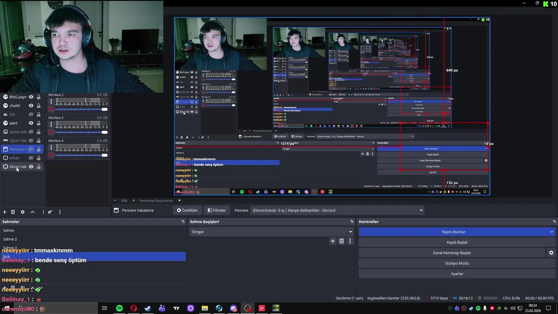Open Discord from the taskbar
The height and width of the screenshot is (314, 558).
233,308
